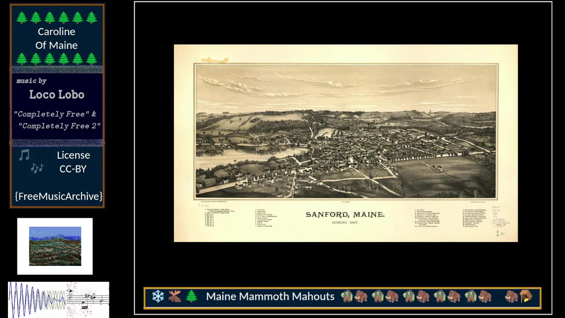Click the Maine Mammoth Mahouts banner title
Screen dimensions: 565x318
point(270,296)
